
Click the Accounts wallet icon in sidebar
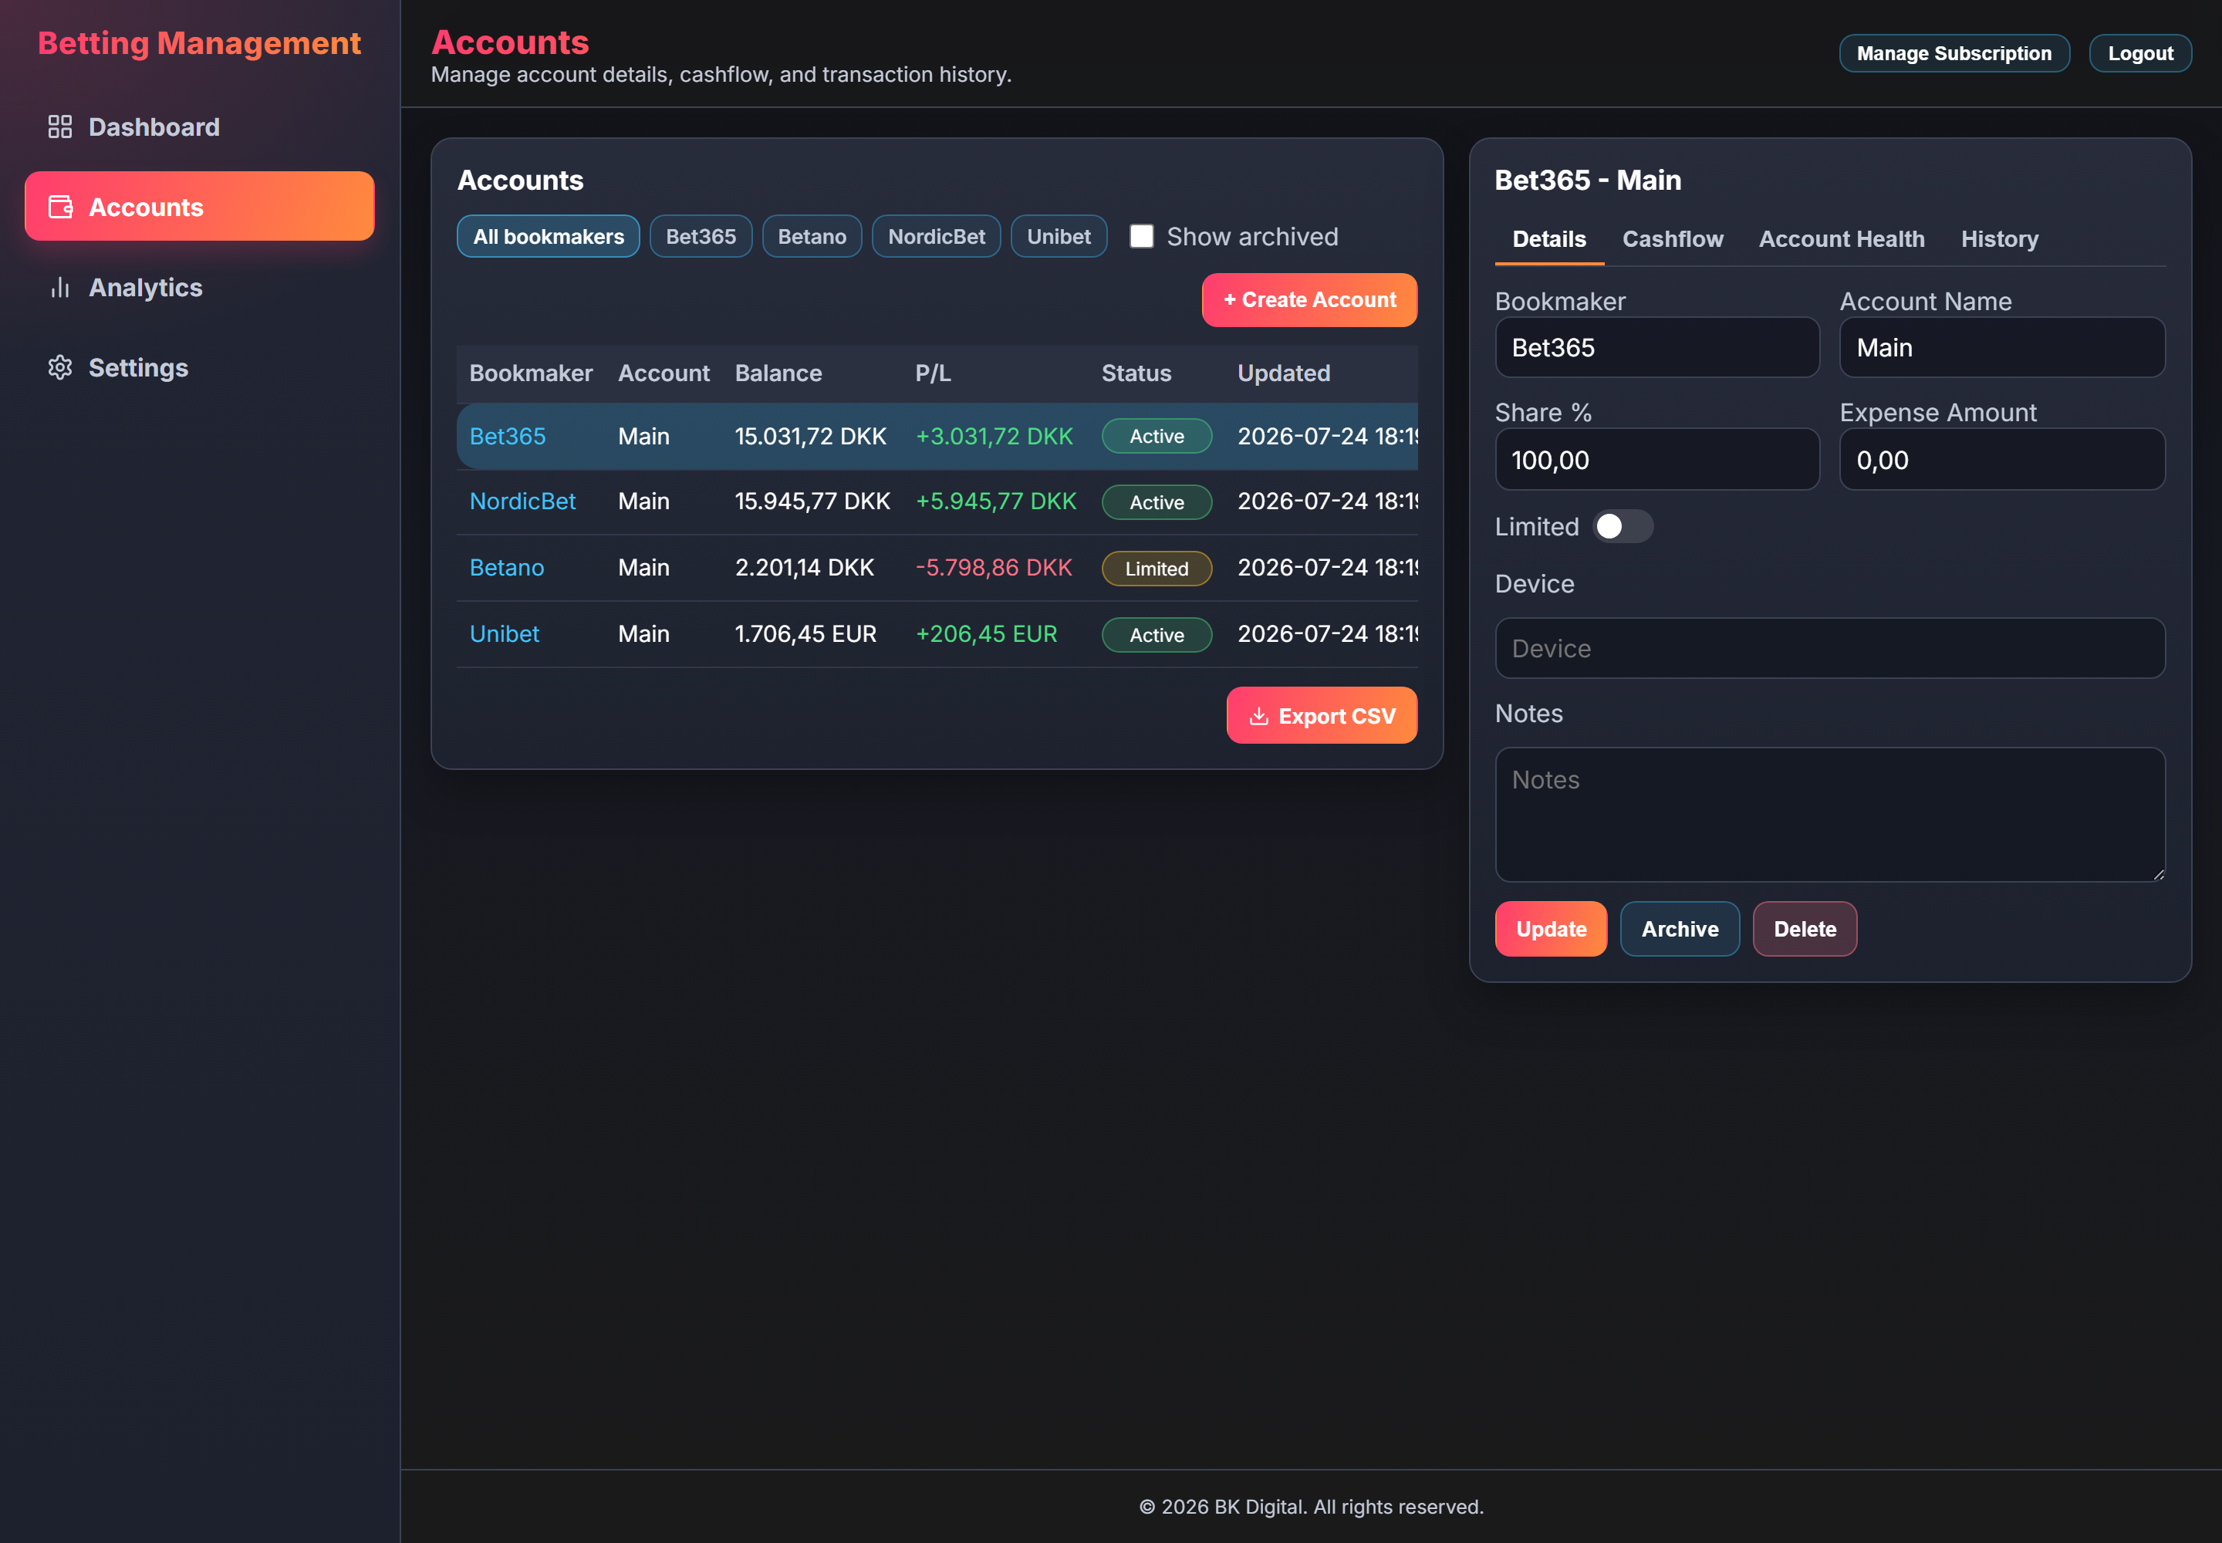tap(60, 207)
